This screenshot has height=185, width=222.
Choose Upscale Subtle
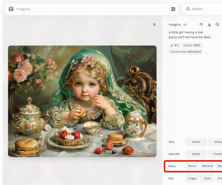tap(196, 154)
